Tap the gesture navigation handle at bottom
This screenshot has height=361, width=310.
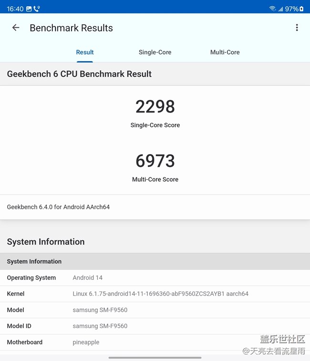tap(155, 357)
